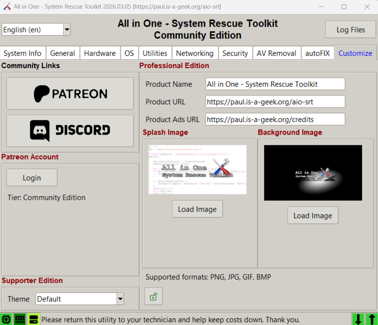The height and width of the screenshot is (325, 378).
Task: Click the RAM memory status icon
Action: (x=20, y=319)
